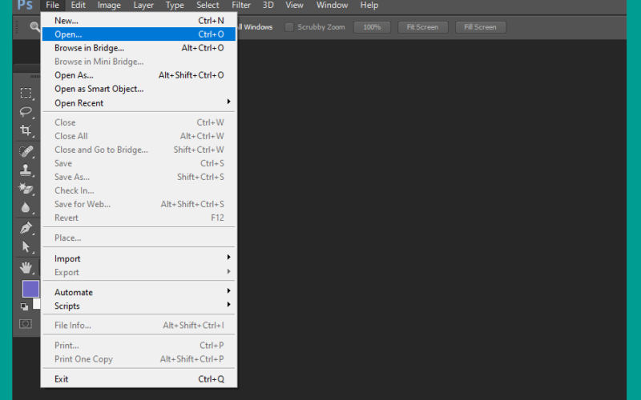Screen dimensions: 641x400
Task: Click the Fill Screen button
Action: 480,27
